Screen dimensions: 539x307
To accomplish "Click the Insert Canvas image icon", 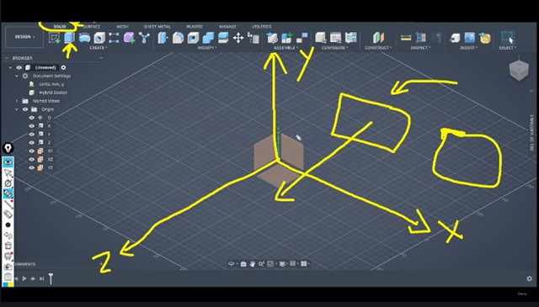I will tap(470, 38).
